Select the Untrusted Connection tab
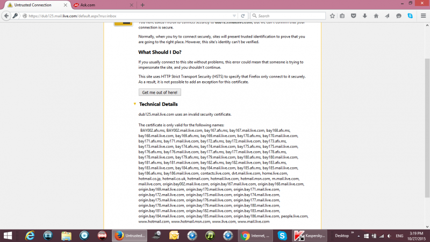 32,5
